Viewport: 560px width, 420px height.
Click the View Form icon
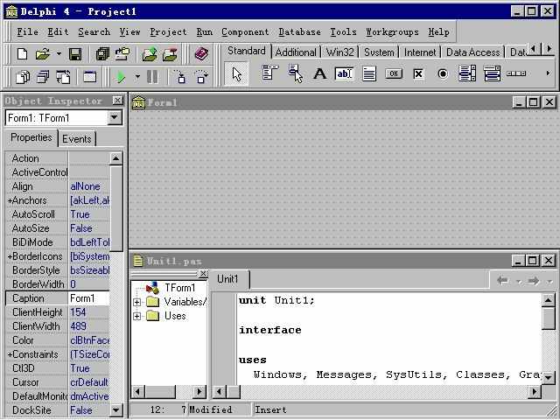(43, 77)
